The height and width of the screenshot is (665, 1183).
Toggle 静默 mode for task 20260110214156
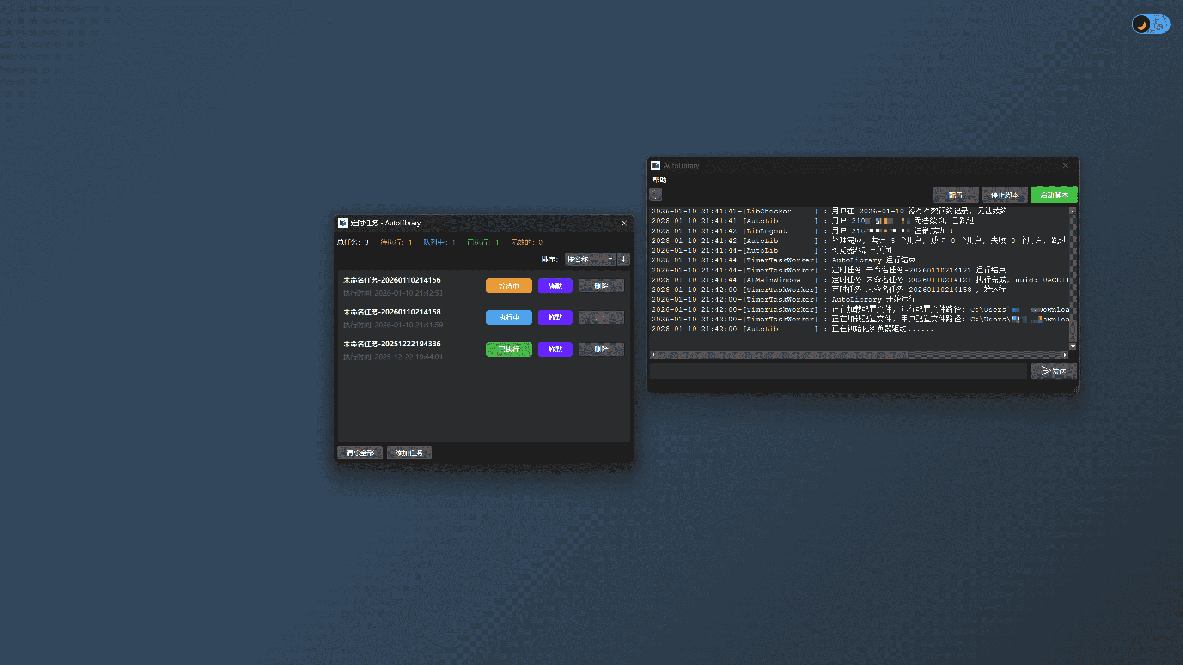555,286
